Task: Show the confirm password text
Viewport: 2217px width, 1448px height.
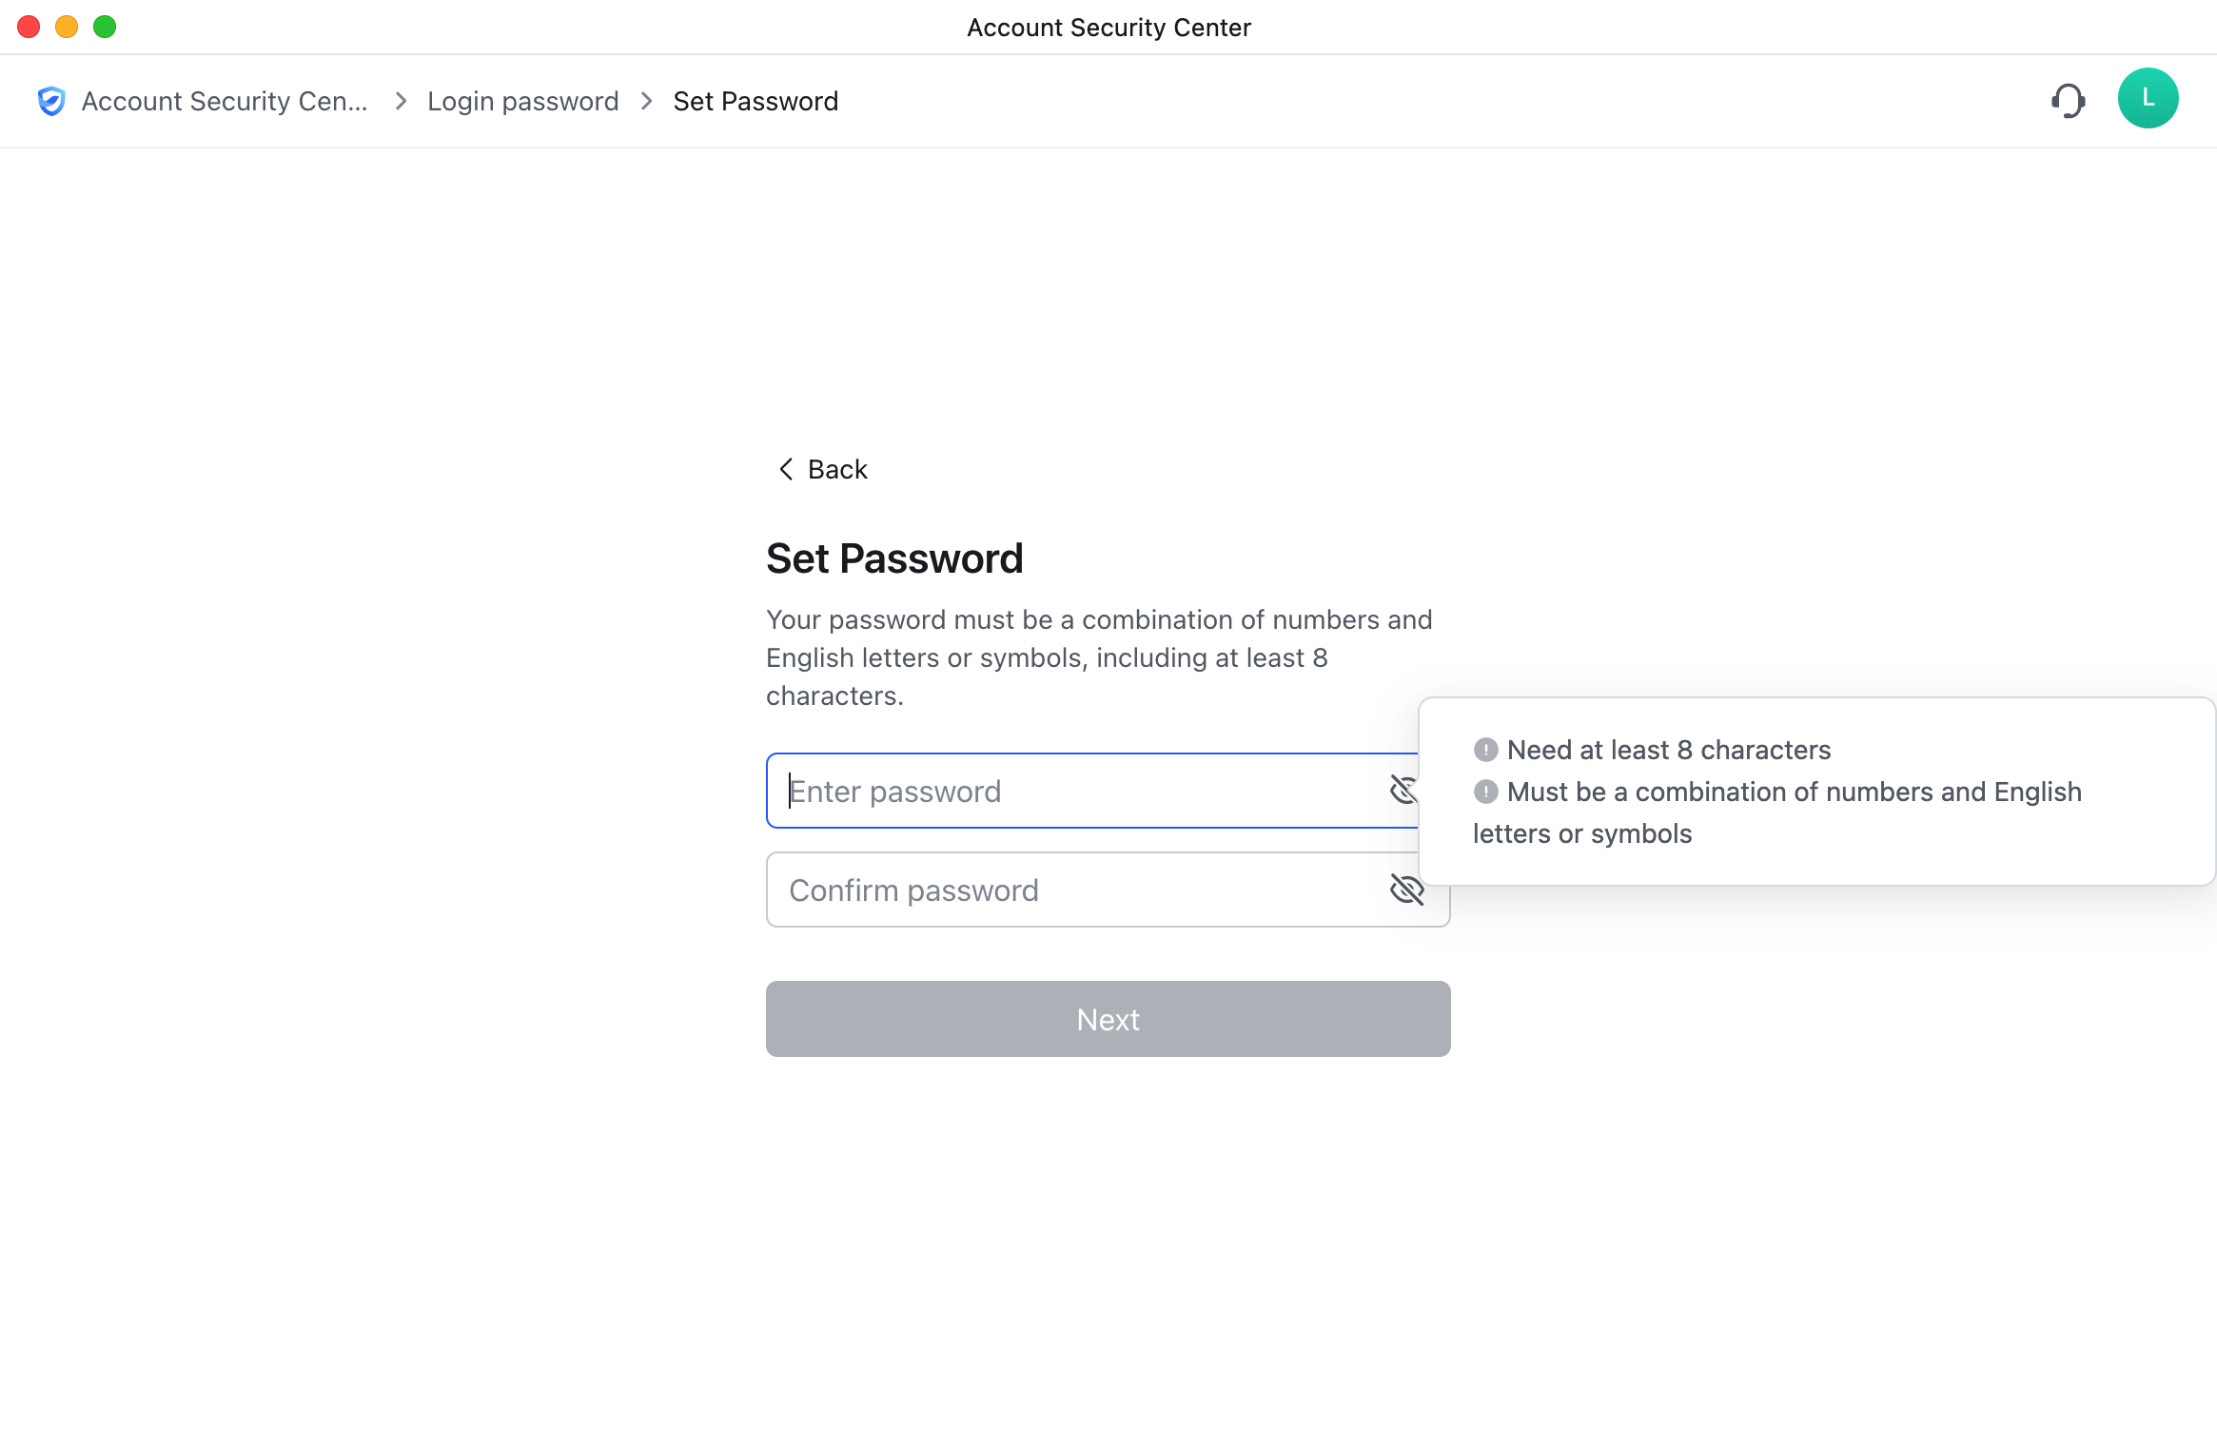Action: 1405,890
